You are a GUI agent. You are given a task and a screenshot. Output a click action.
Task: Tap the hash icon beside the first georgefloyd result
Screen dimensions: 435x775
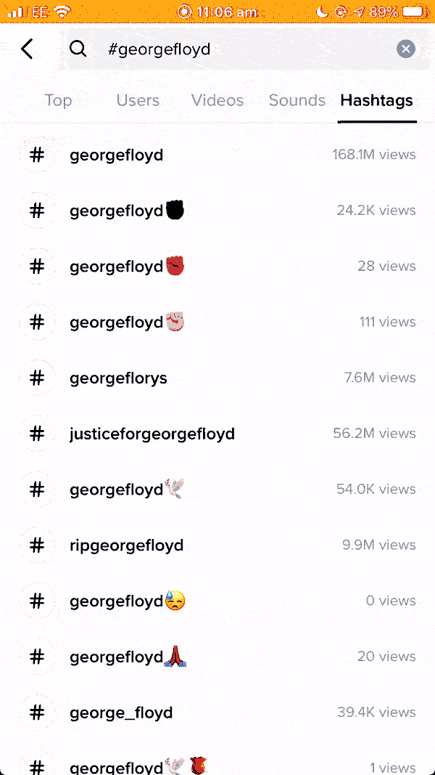coord(37,155)
